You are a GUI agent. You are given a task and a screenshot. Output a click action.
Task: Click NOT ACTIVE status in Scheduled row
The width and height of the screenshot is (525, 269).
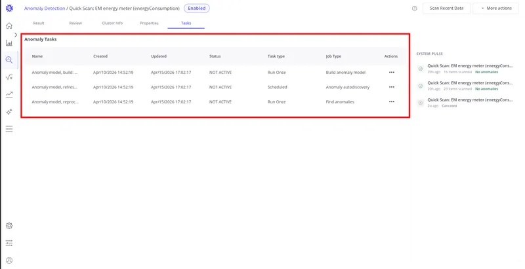[x=220, y=87]
